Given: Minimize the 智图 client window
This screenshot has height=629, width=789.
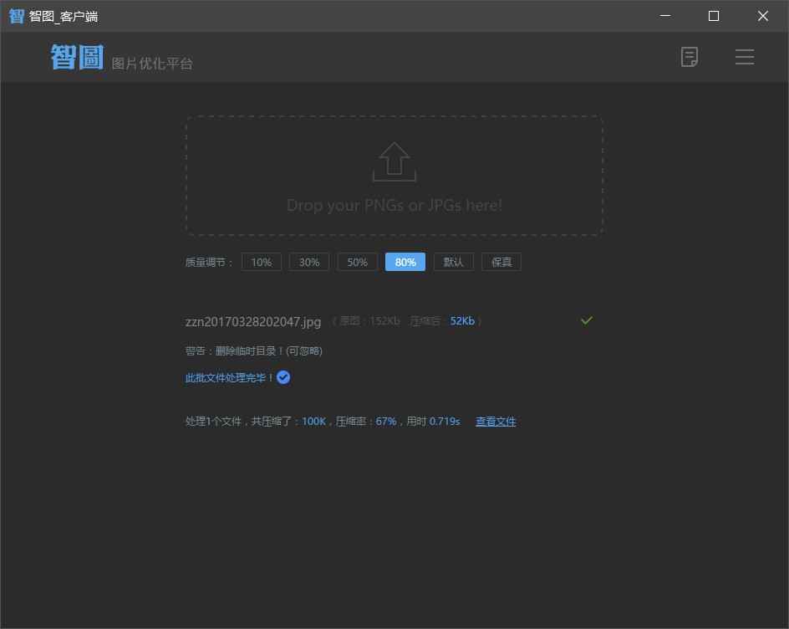Looking at the screenshot, I should coord(665,16).
